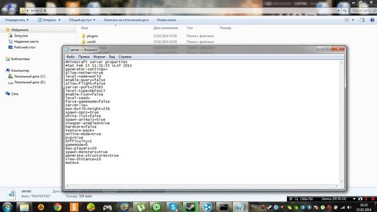
Task: Open Explorer help question mark icon
Action: pos(372,20)
